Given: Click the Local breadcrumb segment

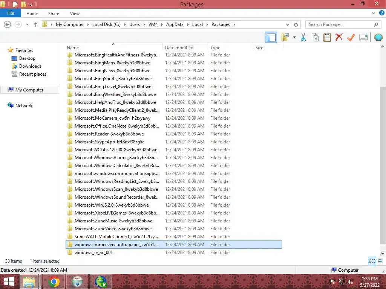Looking at the screenshot, I should (198, 24).
